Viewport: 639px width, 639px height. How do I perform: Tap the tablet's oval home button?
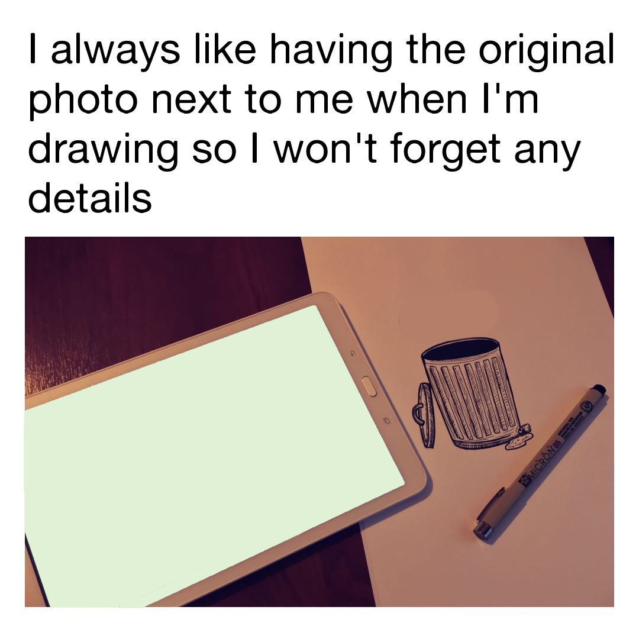click(369, 386)
